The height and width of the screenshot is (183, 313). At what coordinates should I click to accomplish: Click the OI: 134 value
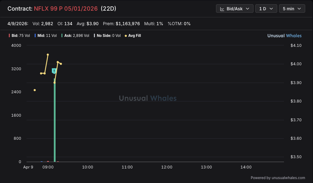tap(65, 24)
